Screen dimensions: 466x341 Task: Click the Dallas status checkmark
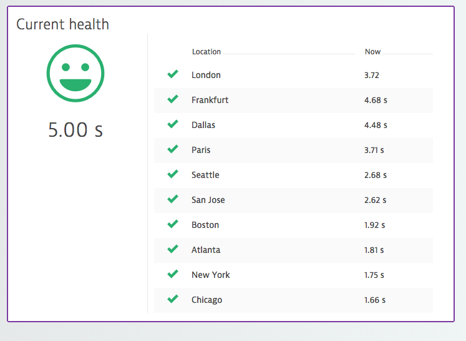click(173, 124)
